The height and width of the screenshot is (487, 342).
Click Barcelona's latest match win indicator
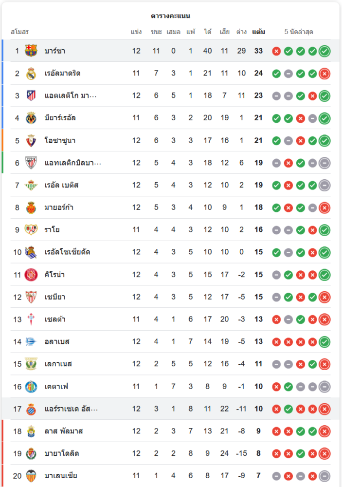click(324, 51)
